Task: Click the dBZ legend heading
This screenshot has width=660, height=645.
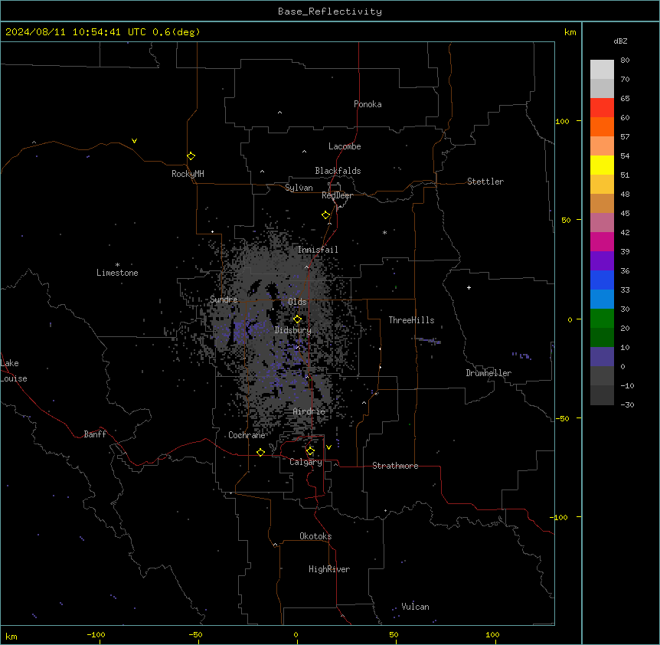Action: click(620, 41)
